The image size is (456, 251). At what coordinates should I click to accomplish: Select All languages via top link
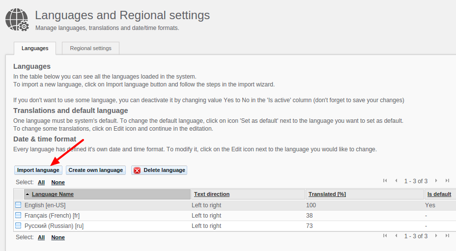click(x=41, y=182)
